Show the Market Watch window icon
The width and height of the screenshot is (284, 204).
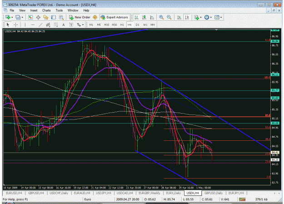[x=30, y=17]
